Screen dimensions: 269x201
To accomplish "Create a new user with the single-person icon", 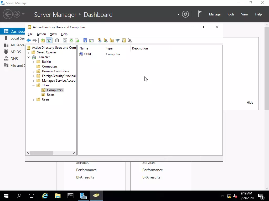I will 100,41.
